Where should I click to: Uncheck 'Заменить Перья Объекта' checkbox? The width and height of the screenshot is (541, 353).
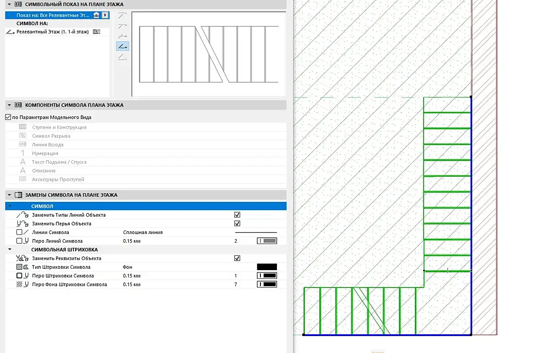click(237, 223)
